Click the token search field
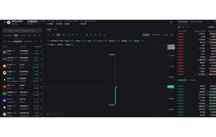The height and width of the screenshot is (137, 216). (x=22, y=30)
